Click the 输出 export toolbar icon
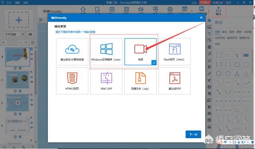This screenshot has width=255, height=149. [218, 11]
